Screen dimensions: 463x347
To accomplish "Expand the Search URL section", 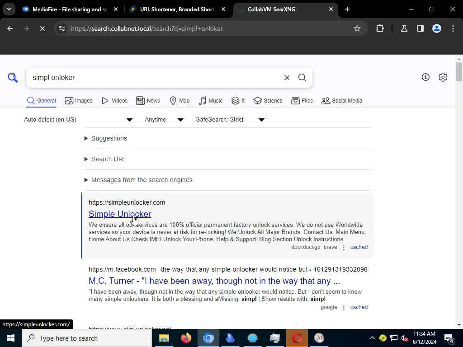I will click(105, 159).
